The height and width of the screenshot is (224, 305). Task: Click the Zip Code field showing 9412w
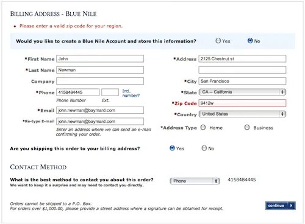(242, 103)
